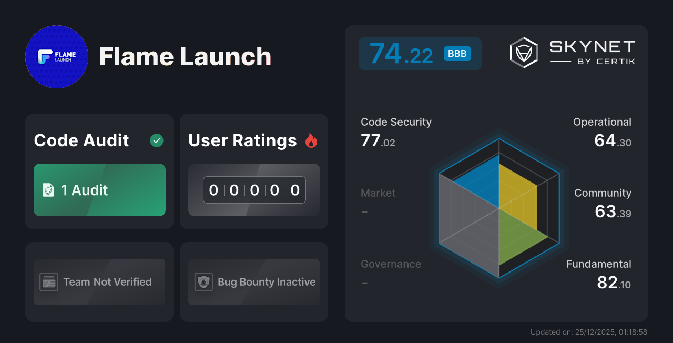673x343 pixels.
Task: Click the flame icon next to User Ratings
Action: [311, 140]
